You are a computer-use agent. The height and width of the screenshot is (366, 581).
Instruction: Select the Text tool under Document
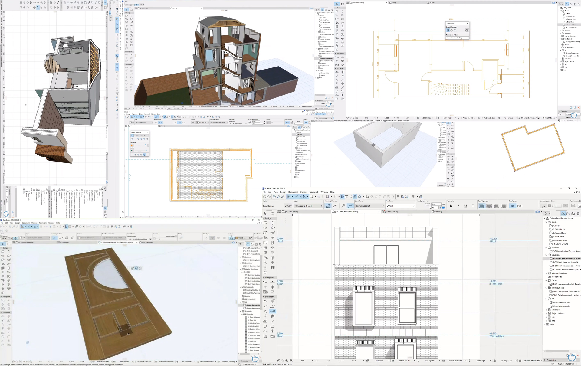[x=265, y=311]
